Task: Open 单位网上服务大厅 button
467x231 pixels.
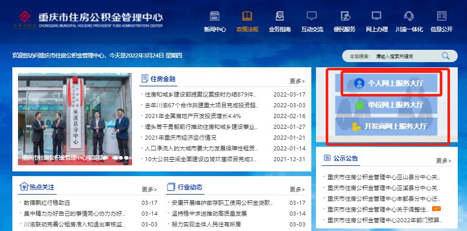Action: pyautogui.click(x=388, y=105)
